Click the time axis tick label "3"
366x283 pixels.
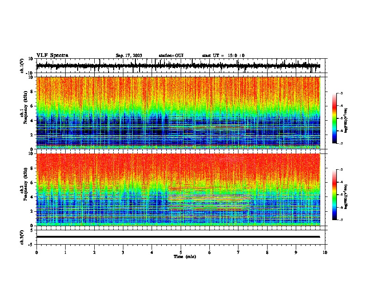click(x=123, y=252)
